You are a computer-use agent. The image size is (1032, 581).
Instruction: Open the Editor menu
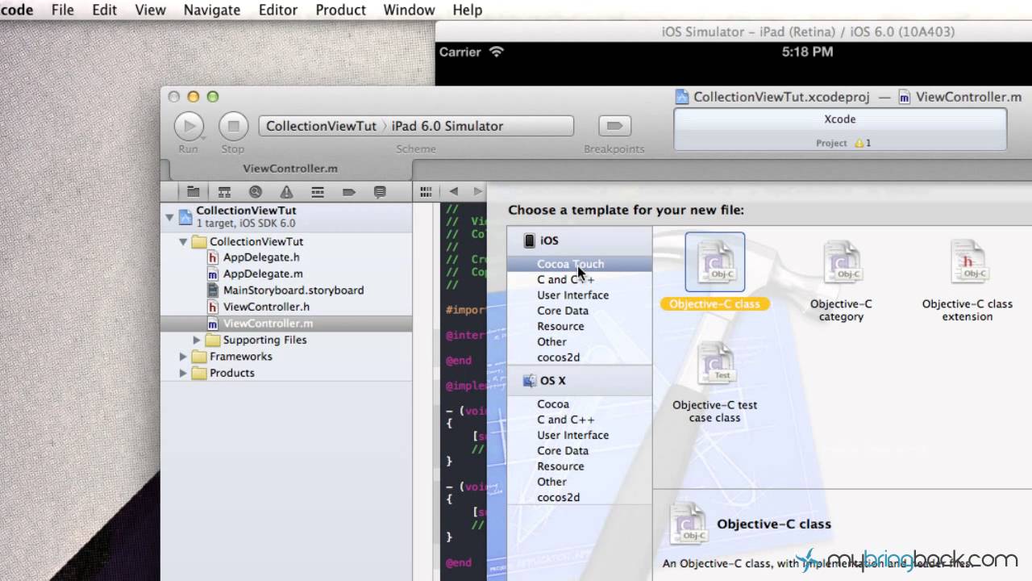[278, 10]
